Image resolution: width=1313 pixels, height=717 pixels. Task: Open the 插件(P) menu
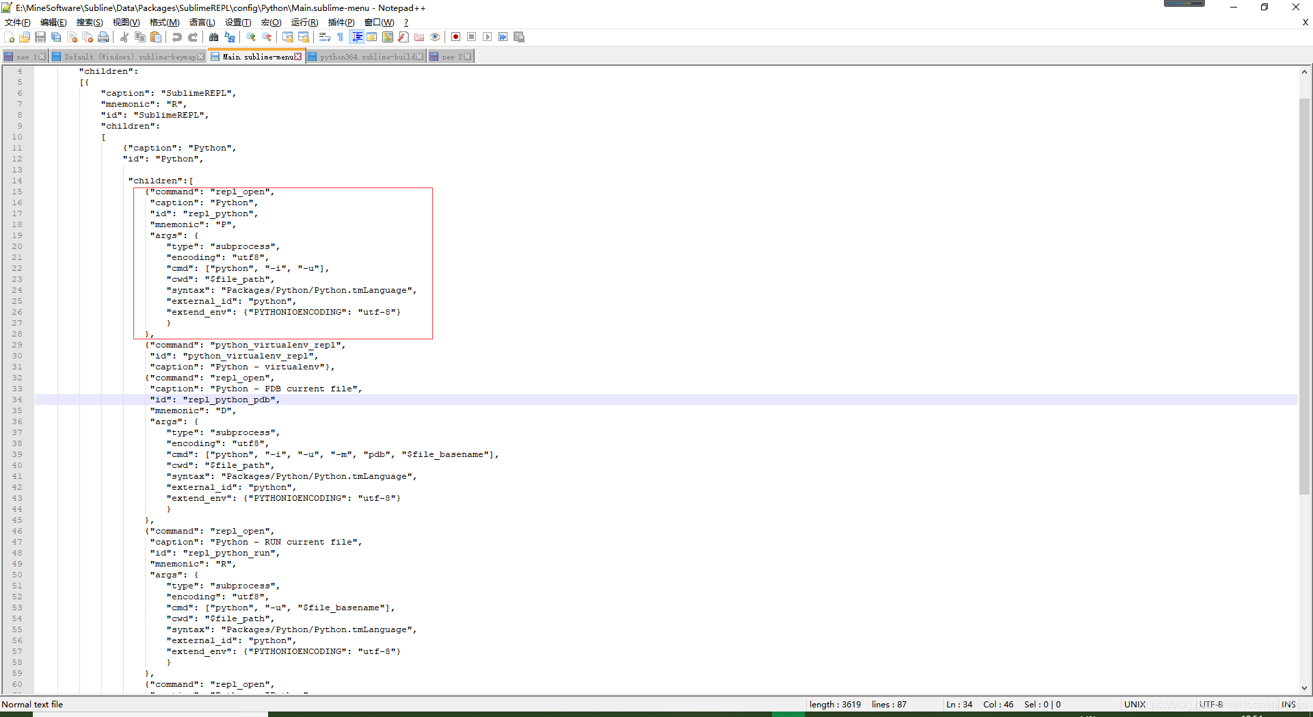pyautogui.click(x=341, y=23)
